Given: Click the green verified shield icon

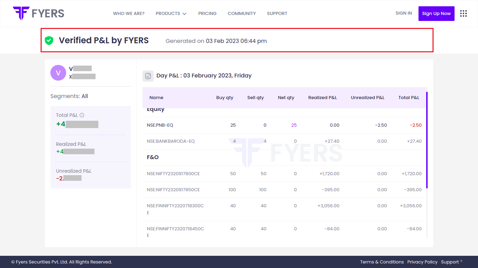Looking at the screenshot, I should [x=49, y=40].
